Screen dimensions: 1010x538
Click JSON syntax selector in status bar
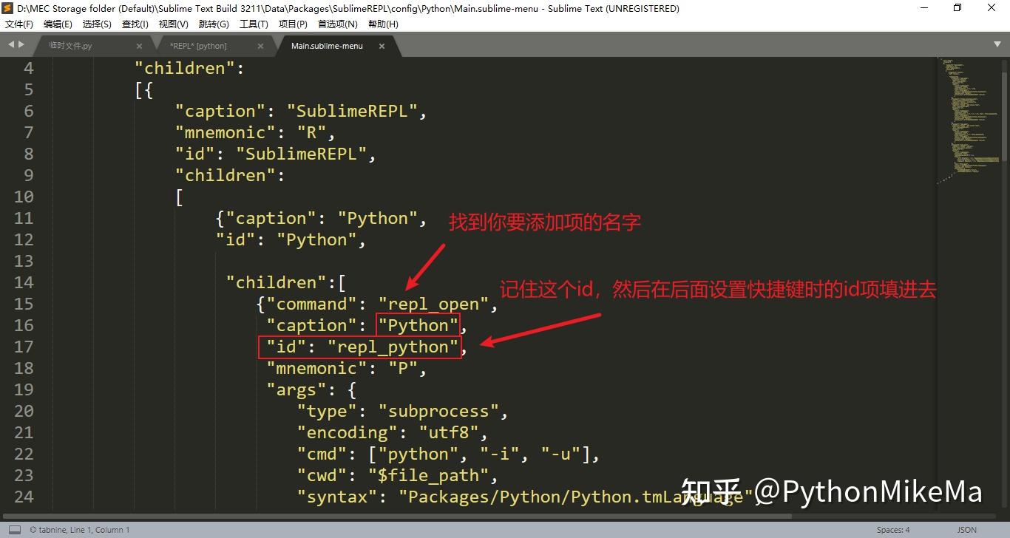pos(966,529)
